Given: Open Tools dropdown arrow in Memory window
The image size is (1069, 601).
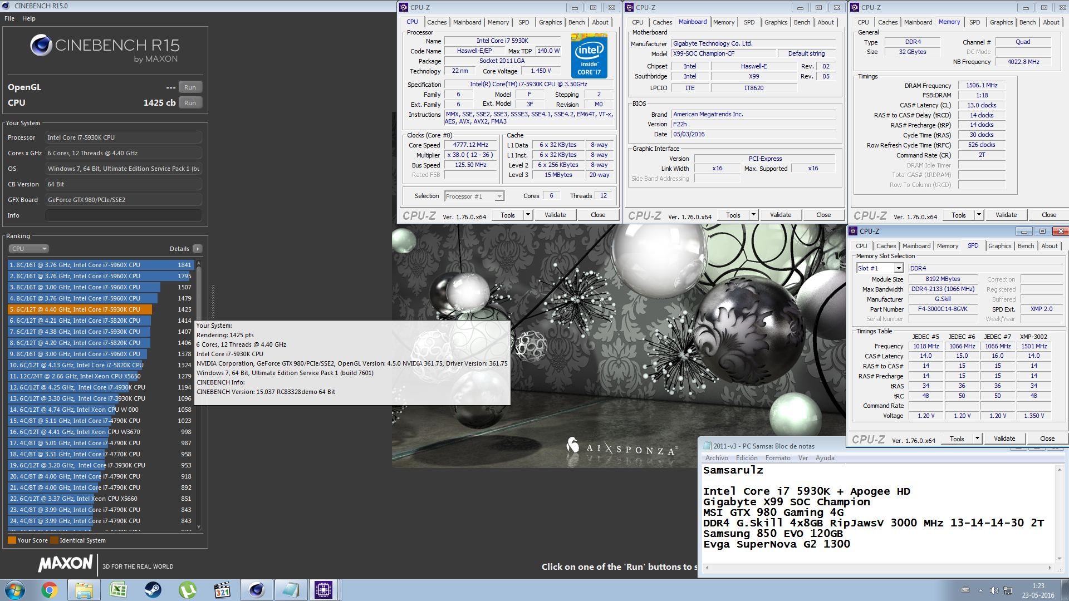Looking at the screenshot, I should tap(979, 215).
